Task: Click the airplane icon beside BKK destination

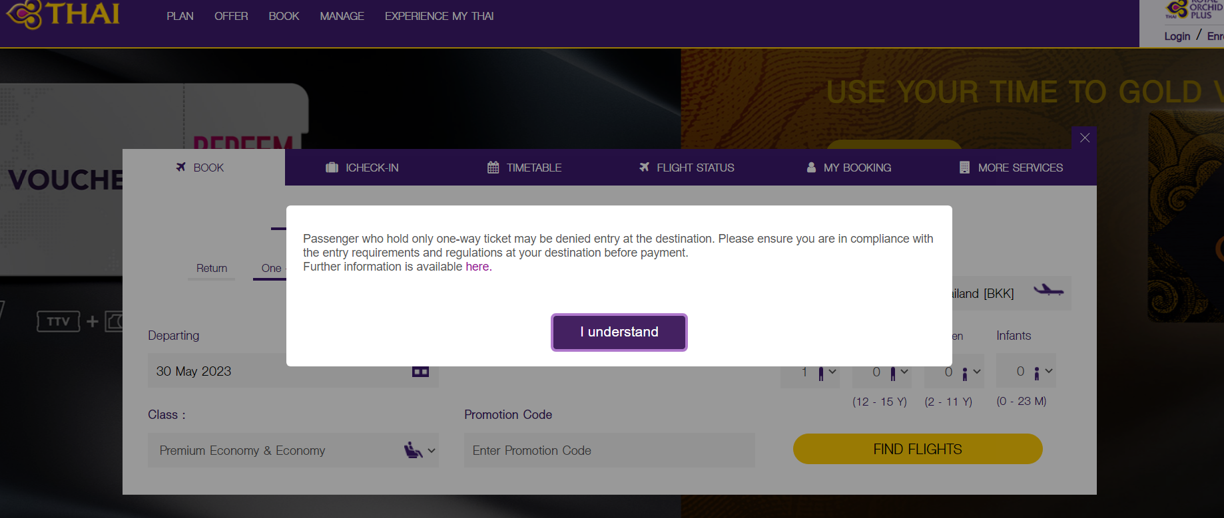Action: coord(1048,291)
